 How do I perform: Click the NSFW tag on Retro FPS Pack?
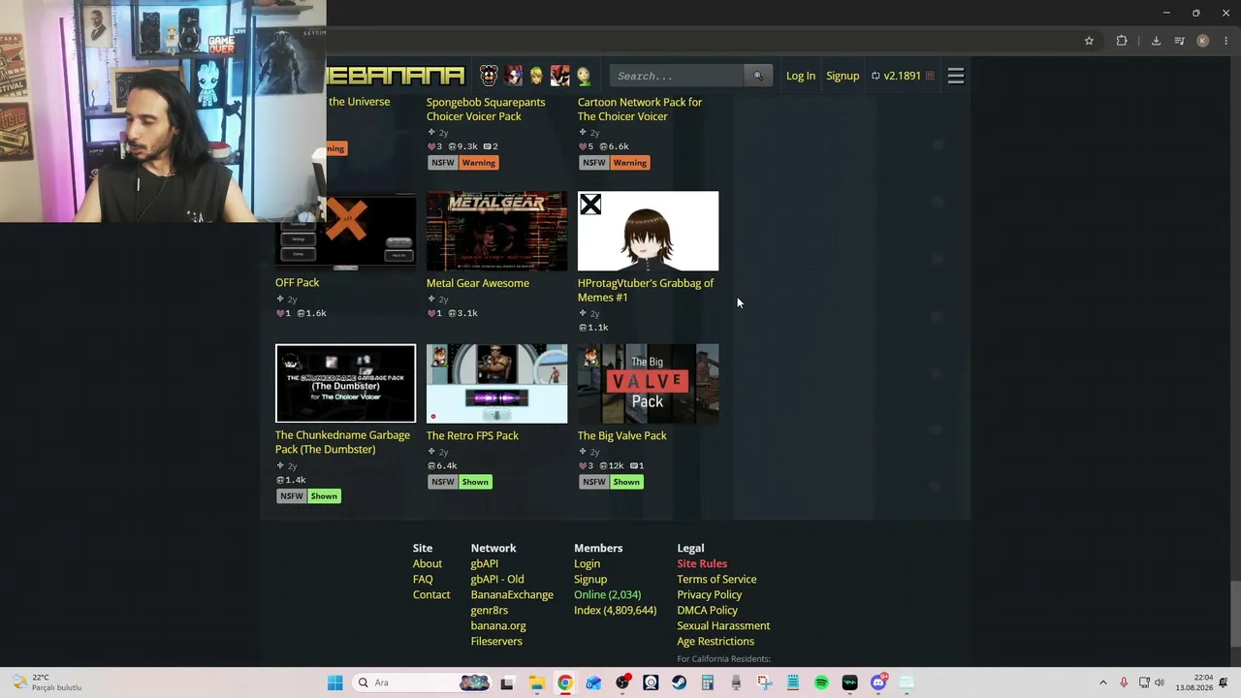click(443, 482)
